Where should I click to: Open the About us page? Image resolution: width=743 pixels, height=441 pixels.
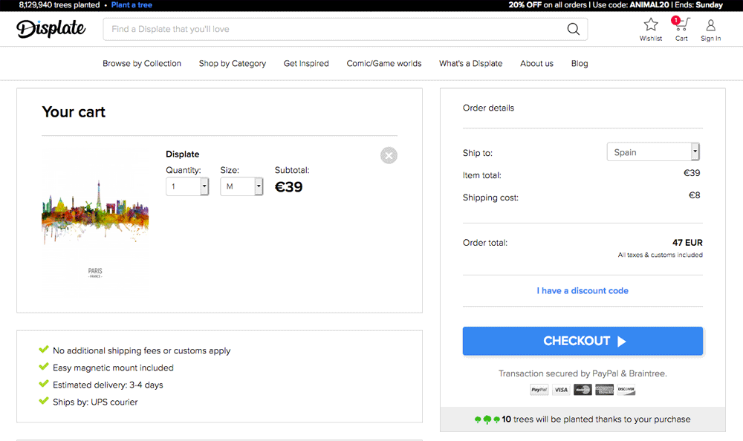click(536, 63)
